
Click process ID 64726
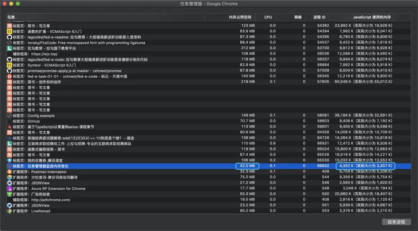coord(323,138)
